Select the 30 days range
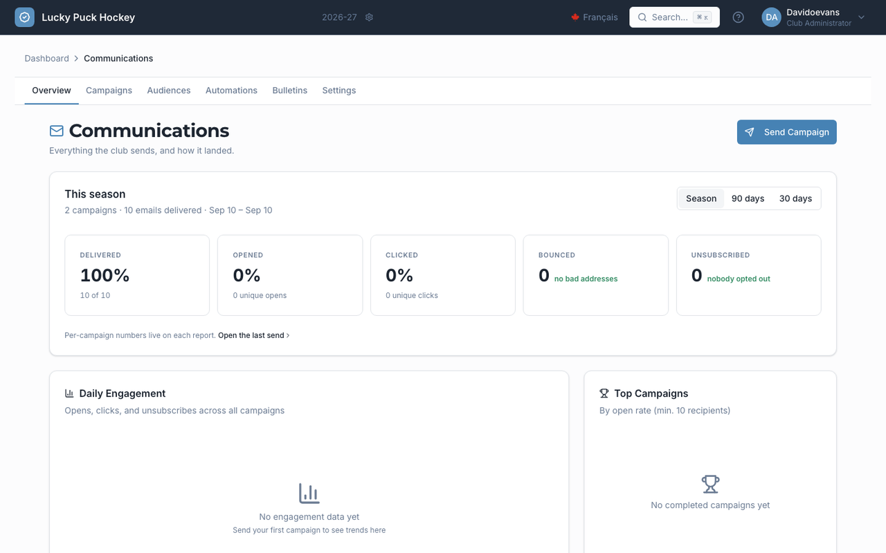Screen dimensions: 886x553 tap(795, 198)
